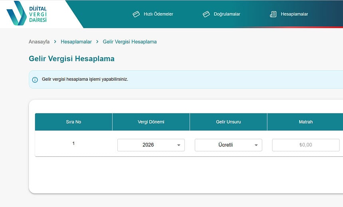Click the card icon beside Hızlı Ödemeler
Screen dimensions: 343x207
136,14
